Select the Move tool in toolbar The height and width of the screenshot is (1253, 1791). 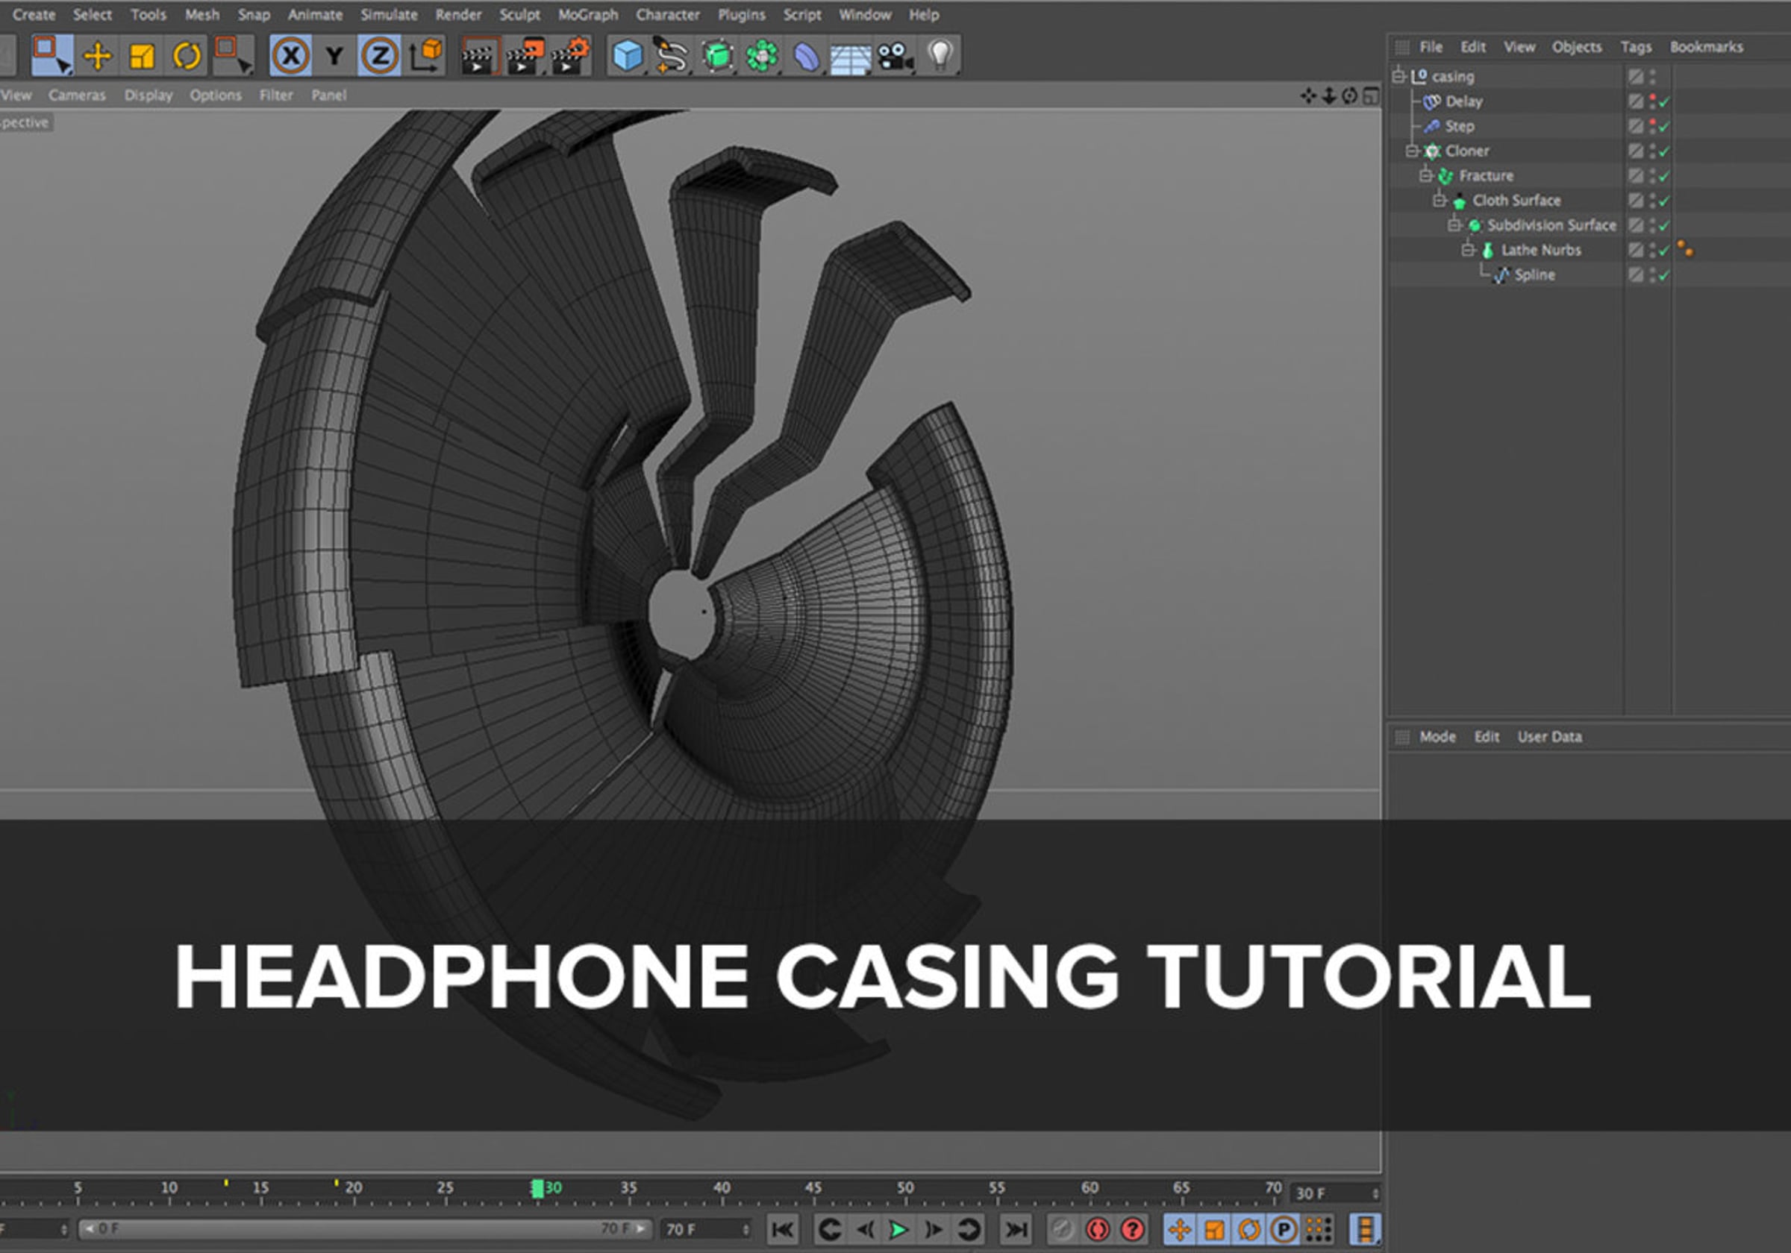coord(98,56)
